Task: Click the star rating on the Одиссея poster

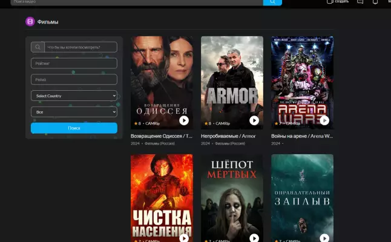Action: point(137,123)
